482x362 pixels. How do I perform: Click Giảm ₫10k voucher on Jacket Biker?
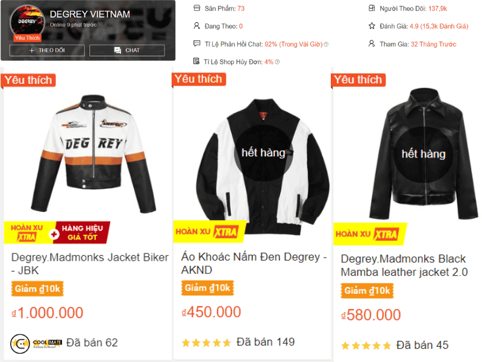[x=37, y=289]
